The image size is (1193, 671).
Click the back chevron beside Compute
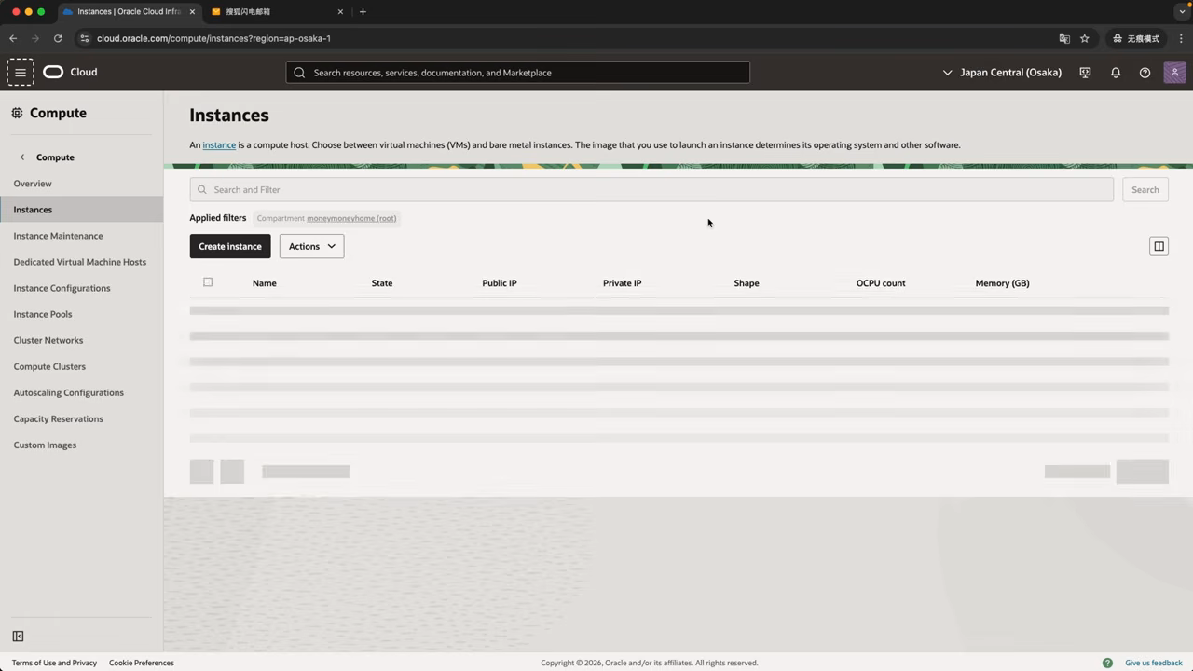[x=22, y=157]
